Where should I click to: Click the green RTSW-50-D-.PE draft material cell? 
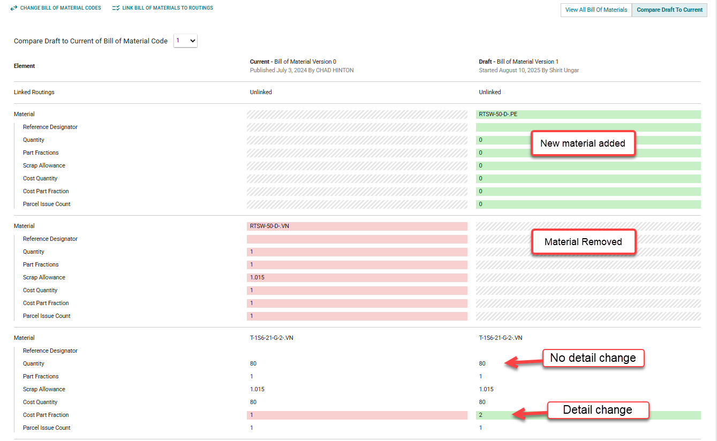point(588,114)
